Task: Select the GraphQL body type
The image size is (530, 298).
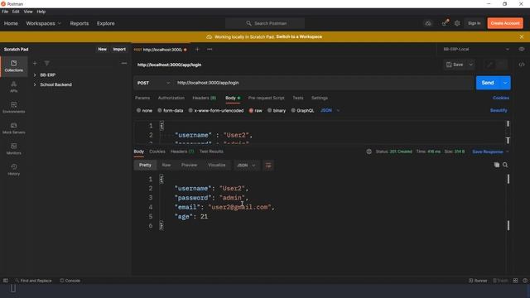Action: click(302, 110)
